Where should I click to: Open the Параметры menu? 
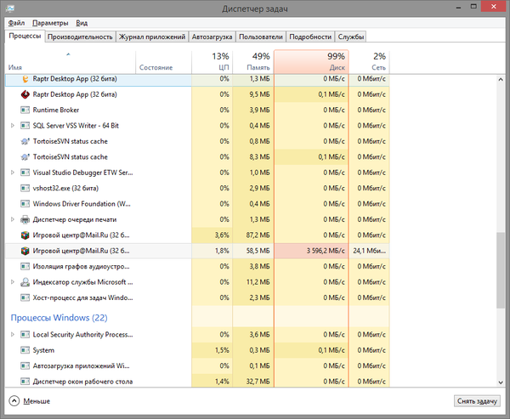coord(50,23)
